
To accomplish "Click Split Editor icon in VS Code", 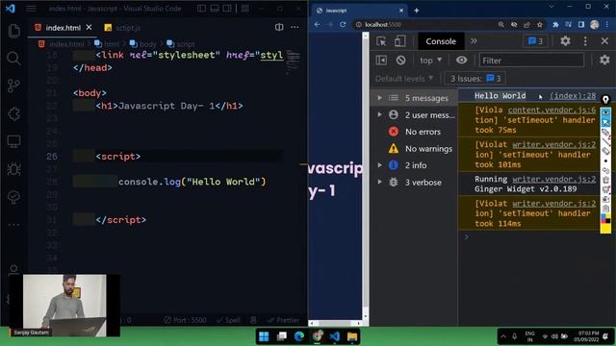I will (x=279, y=27).
